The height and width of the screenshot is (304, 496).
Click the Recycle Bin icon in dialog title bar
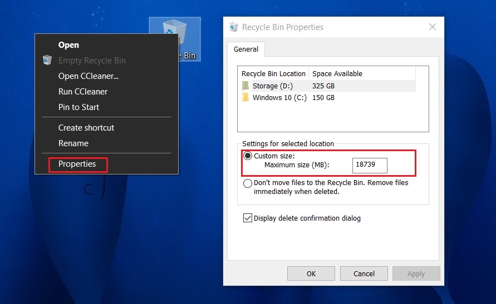click(x=234, y=27)
